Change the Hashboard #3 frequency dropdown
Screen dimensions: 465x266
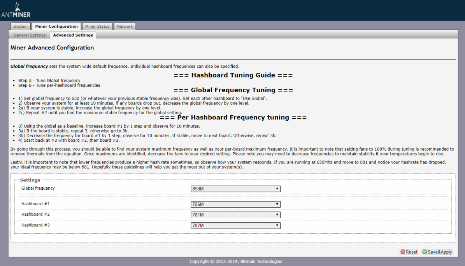point(235,225)
